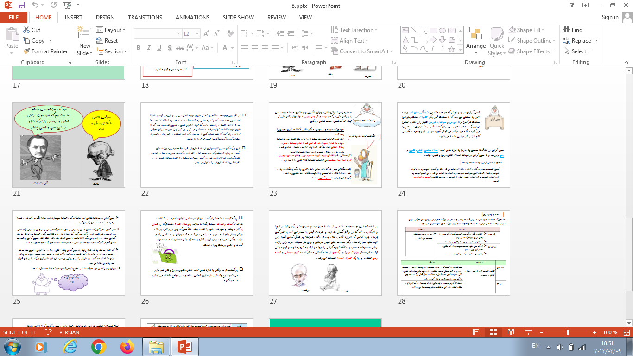Expand the Layout dropdown
The width and height of the screenshot is (633, 356).
111,30
